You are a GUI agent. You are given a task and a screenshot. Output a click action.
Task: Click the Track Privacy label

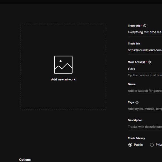pyautogui.click(x=136, y=138)
